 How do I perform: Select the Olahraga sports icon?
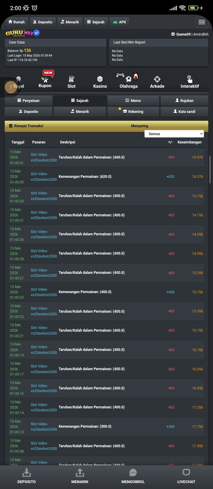[x=128, y=77]
